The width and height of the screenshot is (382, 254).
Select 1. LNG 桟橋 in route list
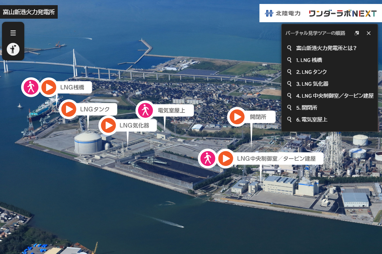coord(309,60)
